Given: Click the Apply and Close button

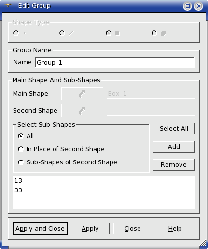Looking at the screenshot, I should pos(40,229).
